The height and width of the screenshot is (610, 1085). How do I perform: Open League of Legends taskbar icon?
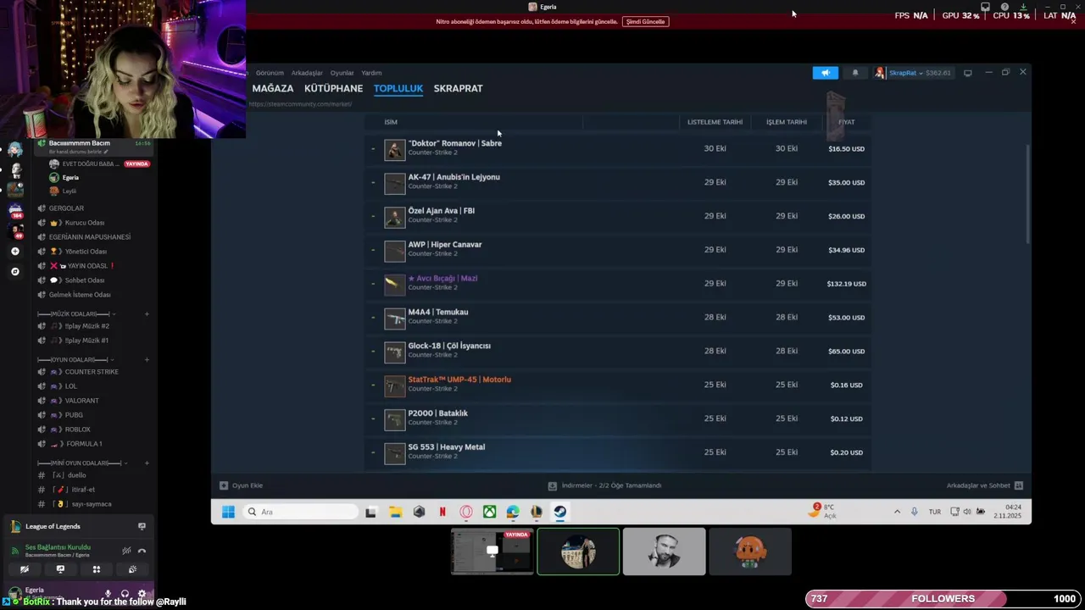pos(537,512)
